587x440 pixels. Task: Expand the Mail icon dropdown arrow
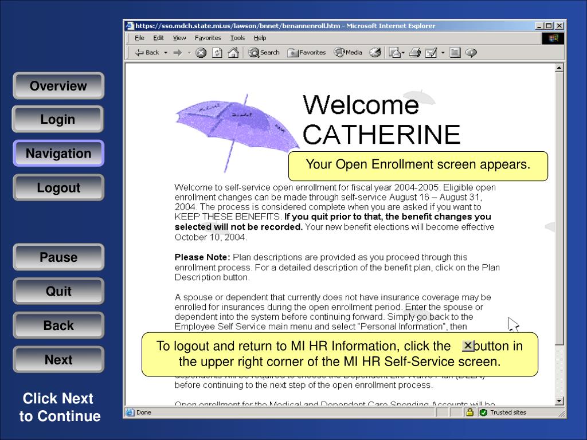coord(403,53)
